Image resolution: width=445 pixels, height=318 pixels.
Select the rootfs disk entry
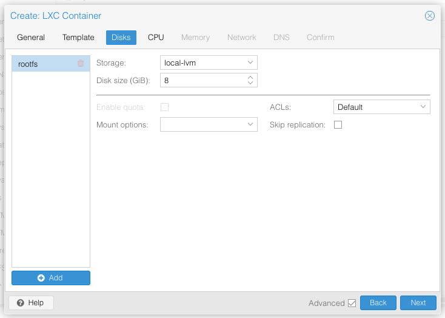(x=42, y=64)
